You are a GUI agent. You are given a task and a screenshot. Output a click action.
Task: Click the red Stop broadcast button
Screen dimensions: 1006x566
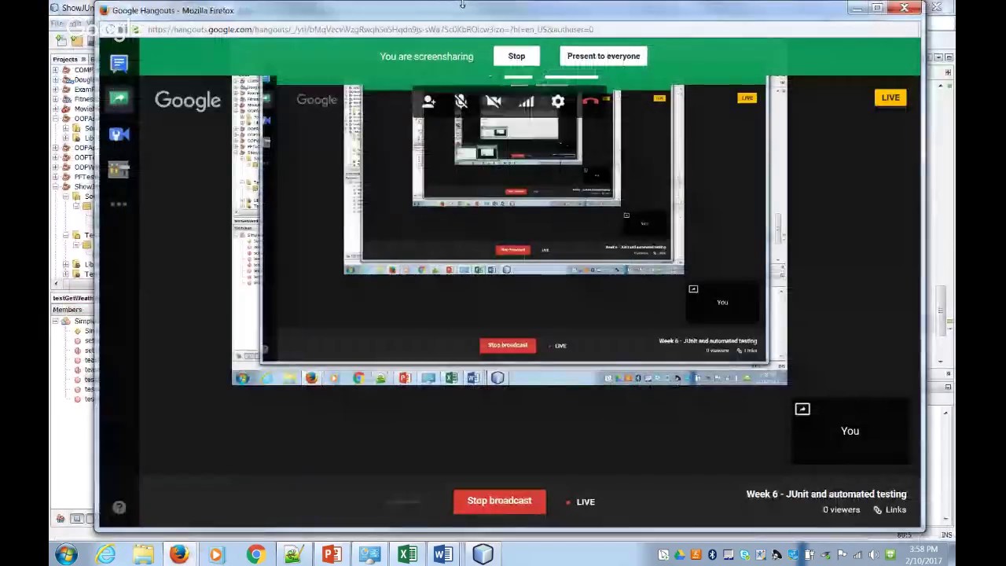click(x=500, y=502)
